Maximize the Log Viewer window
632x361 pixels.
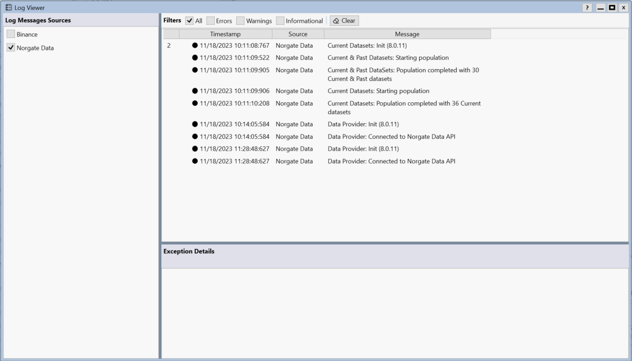(611, 7)
